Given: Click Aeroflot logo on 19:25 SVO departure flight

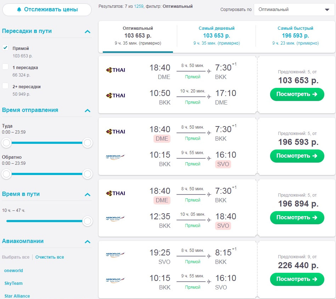Looking at the screenshot, I should [x=115, y=255].
